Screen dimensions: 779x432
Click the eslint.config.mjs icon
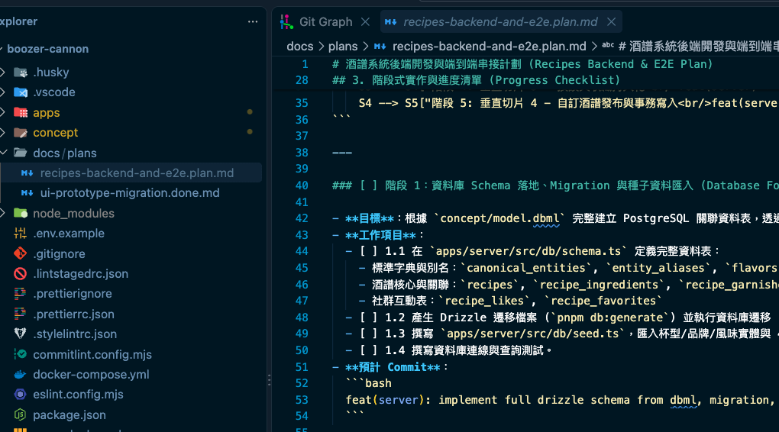[x=21, y=395]
